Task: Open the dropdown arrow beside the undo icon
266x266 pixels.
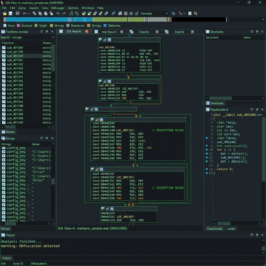Action: 29,14
